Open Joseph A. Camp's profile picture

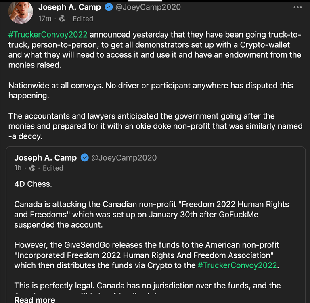click(x=20, y=12)
